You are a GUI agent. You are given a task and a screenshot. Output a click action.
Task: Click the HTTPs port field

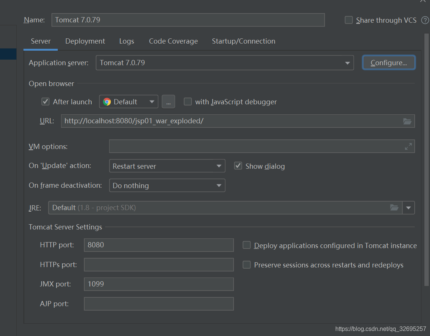159,265
